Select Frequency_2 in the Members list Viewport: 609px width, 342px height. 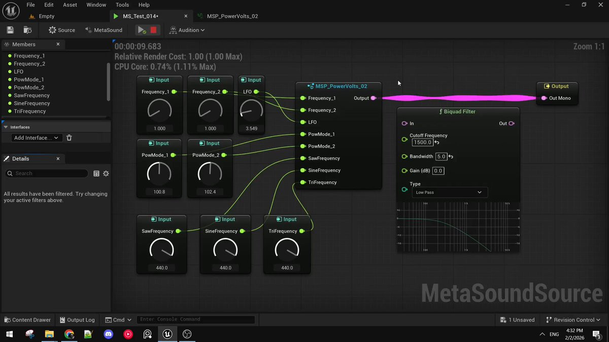click(29, 64)
